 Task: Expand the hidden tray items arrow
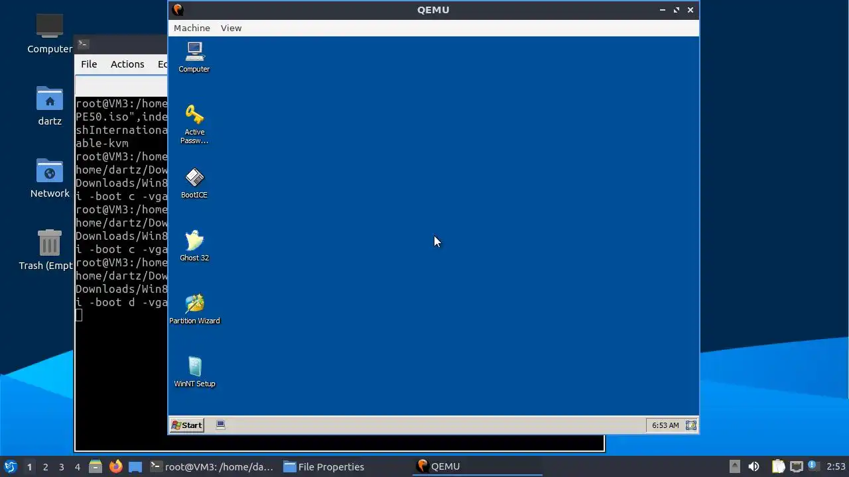click(x=734, y=466)
